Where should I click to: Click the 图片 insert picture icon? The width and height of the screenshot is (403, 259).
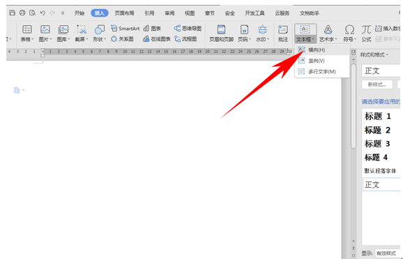click(45, 29)
